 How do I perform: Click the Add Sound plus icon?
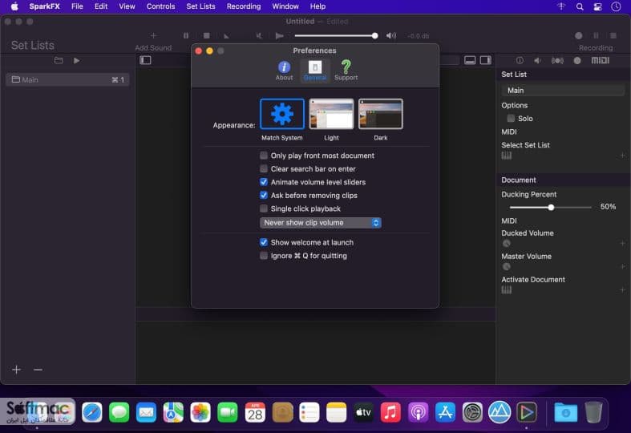[x=153, y=36]
